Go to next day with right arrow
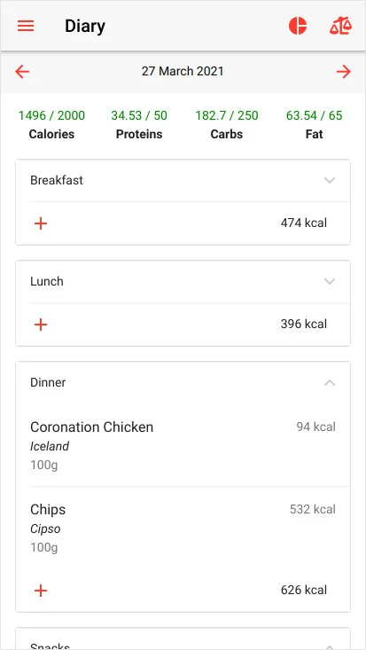Screen dimensions: 366x650 pos(344,72)
